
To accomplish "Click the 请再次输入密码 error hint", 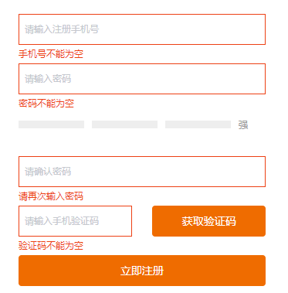I will (x=51, y=196).
